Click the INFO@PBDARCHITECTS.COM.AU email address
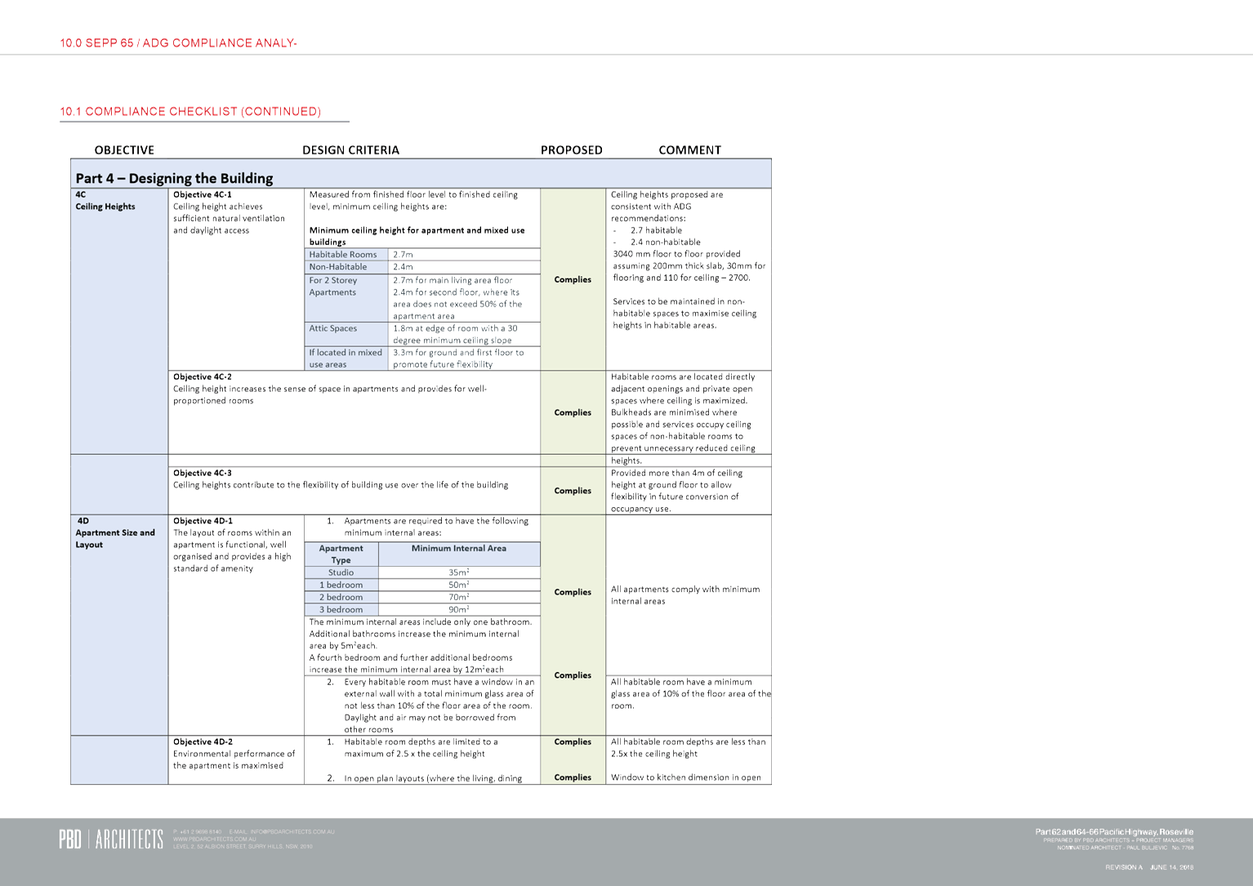This screenshot has height=886, width=1253. [292, 831]
